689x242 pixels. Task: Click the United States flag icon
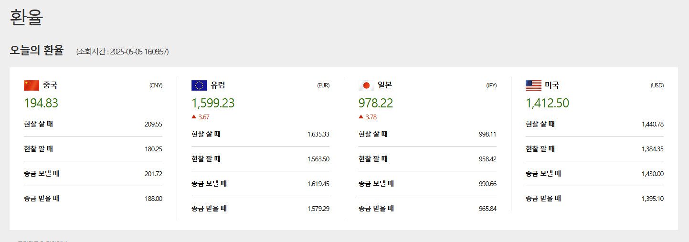(x=533, y=85)
